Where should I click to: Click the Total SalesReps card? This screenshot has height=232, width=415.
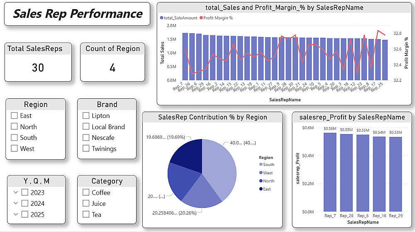(38, 62)
